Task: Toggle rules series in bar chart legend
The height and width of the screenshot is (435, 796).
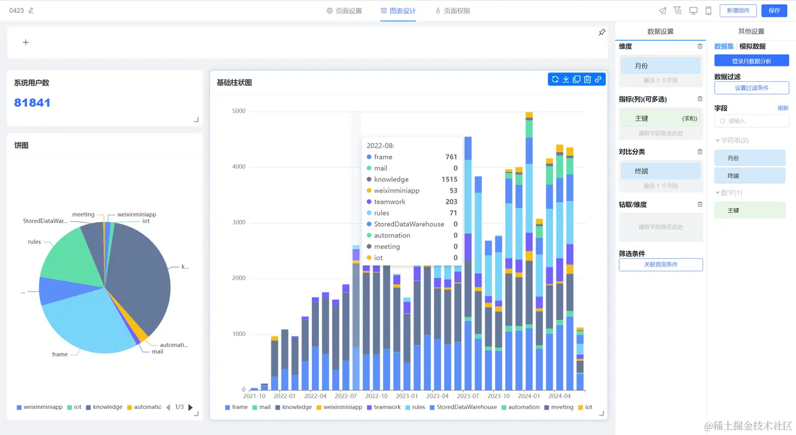Action: tap(415, 407)
